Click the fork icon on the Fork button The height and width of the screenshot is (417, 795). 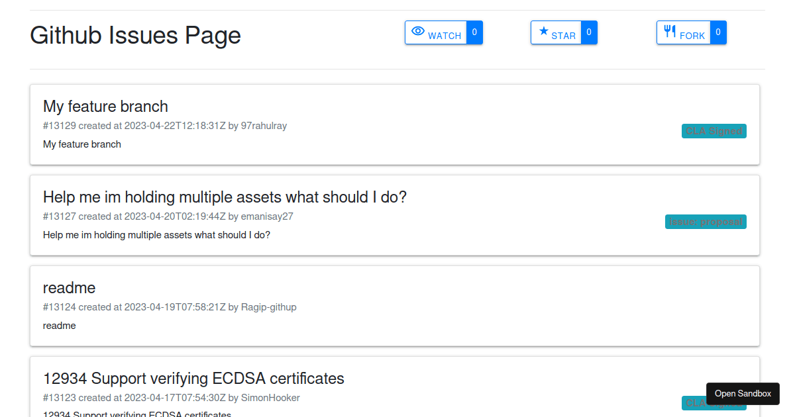(670, 30)
